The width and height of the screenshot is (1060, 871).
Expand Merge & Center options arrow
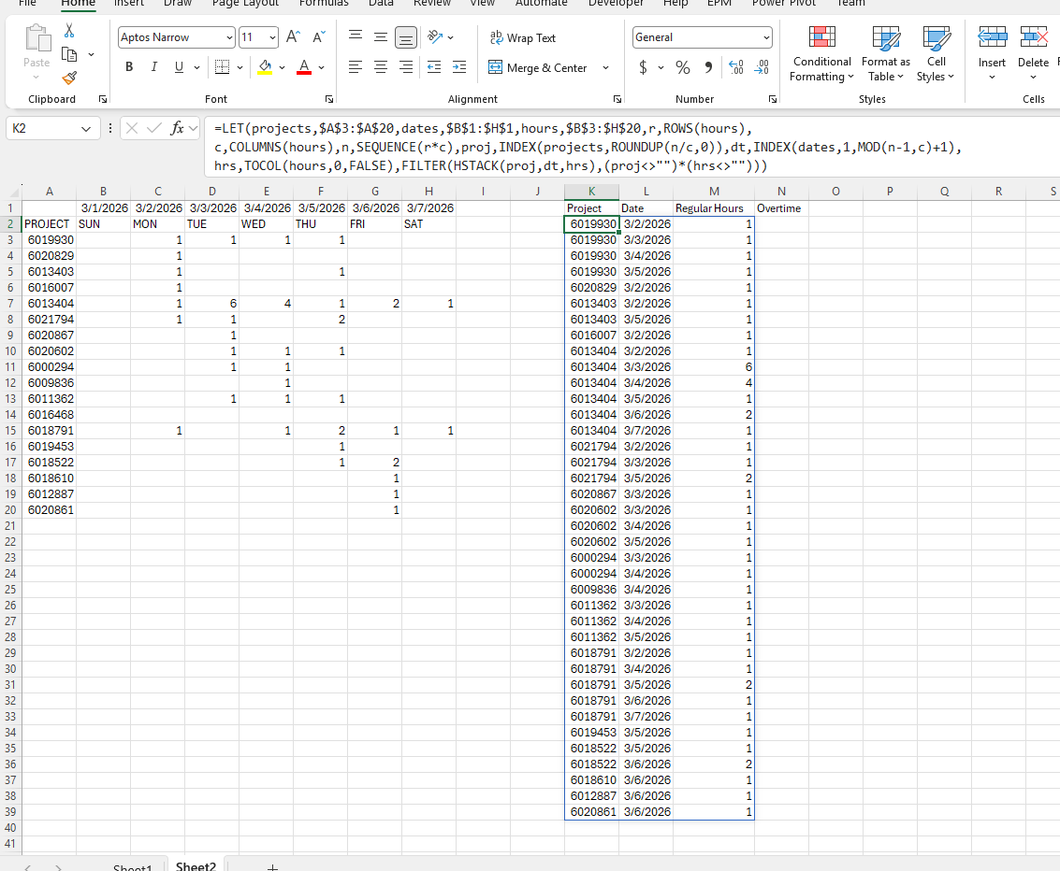[605, 67]
